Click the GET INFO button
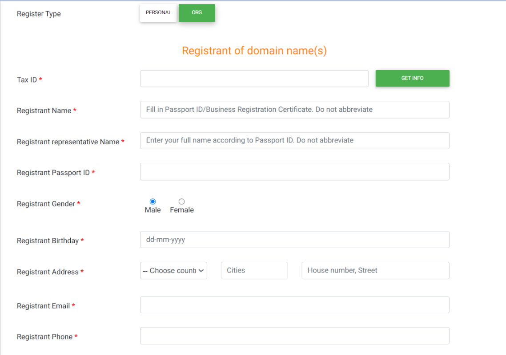 tap(412, 78)
